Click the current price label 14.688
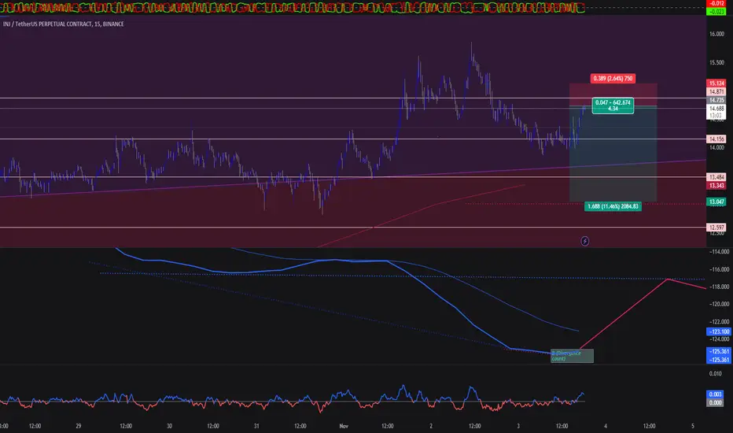The image size is (733, 433). [x=716, y=109]
